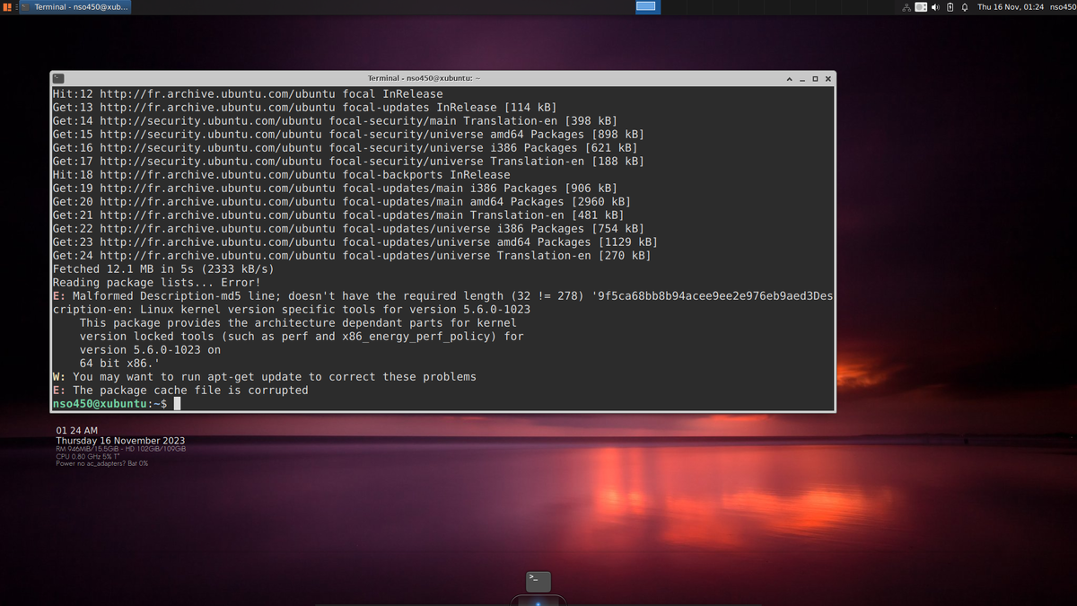Open the notification bell icon
Viewport: 1077px width, 606px height.
965,6
